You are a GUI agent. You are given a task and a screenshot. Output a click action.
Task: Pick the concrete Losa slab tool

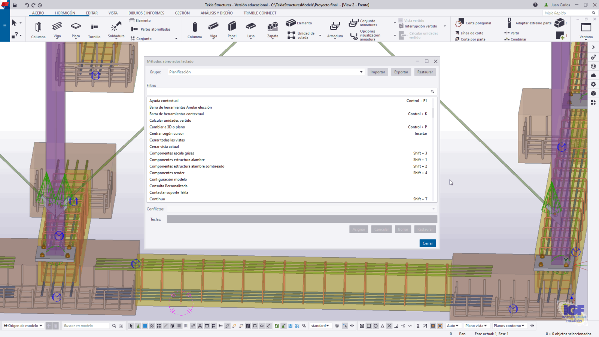251,29
